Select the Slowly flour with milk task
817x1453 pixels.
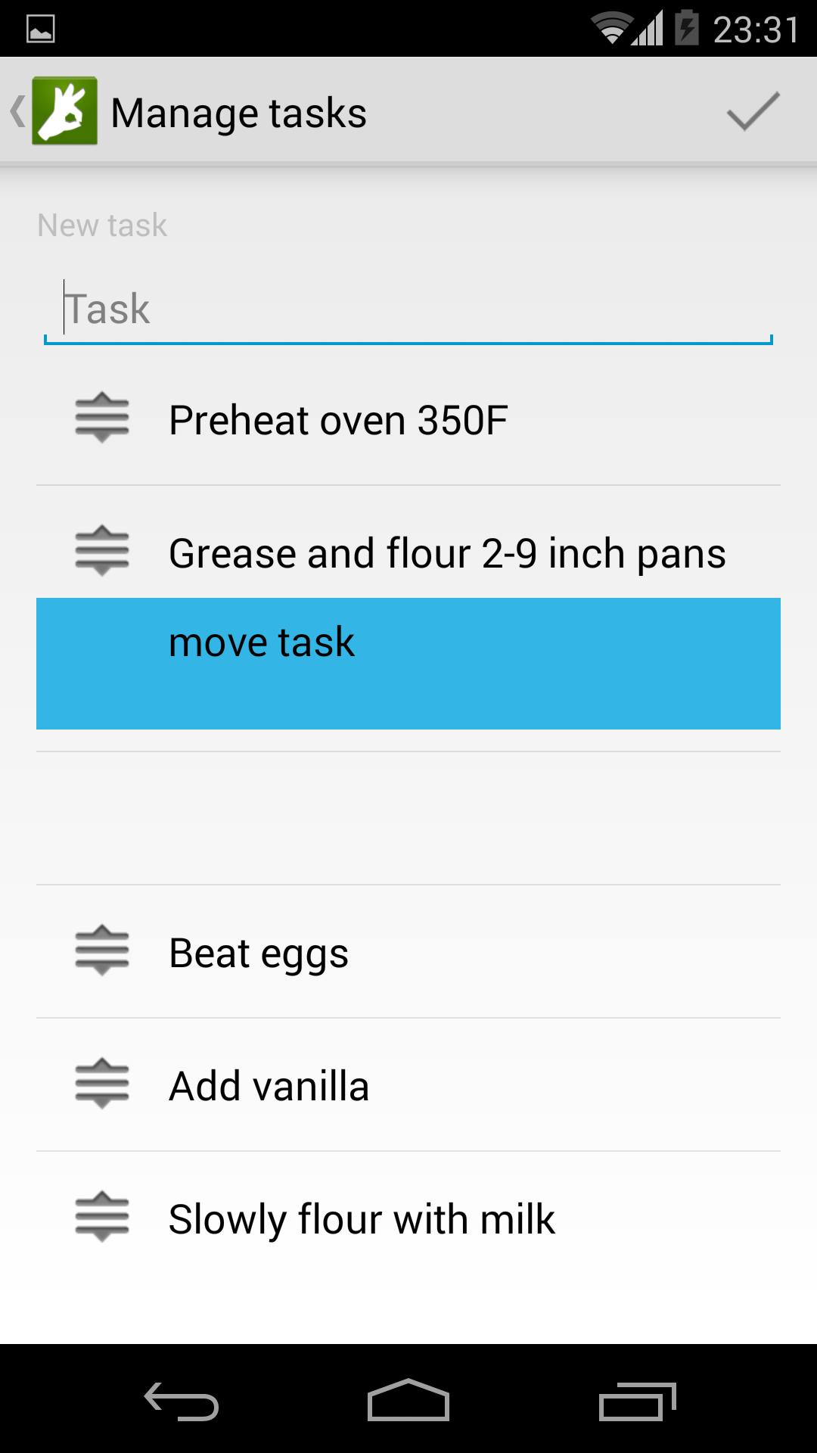coord(362,1219)
